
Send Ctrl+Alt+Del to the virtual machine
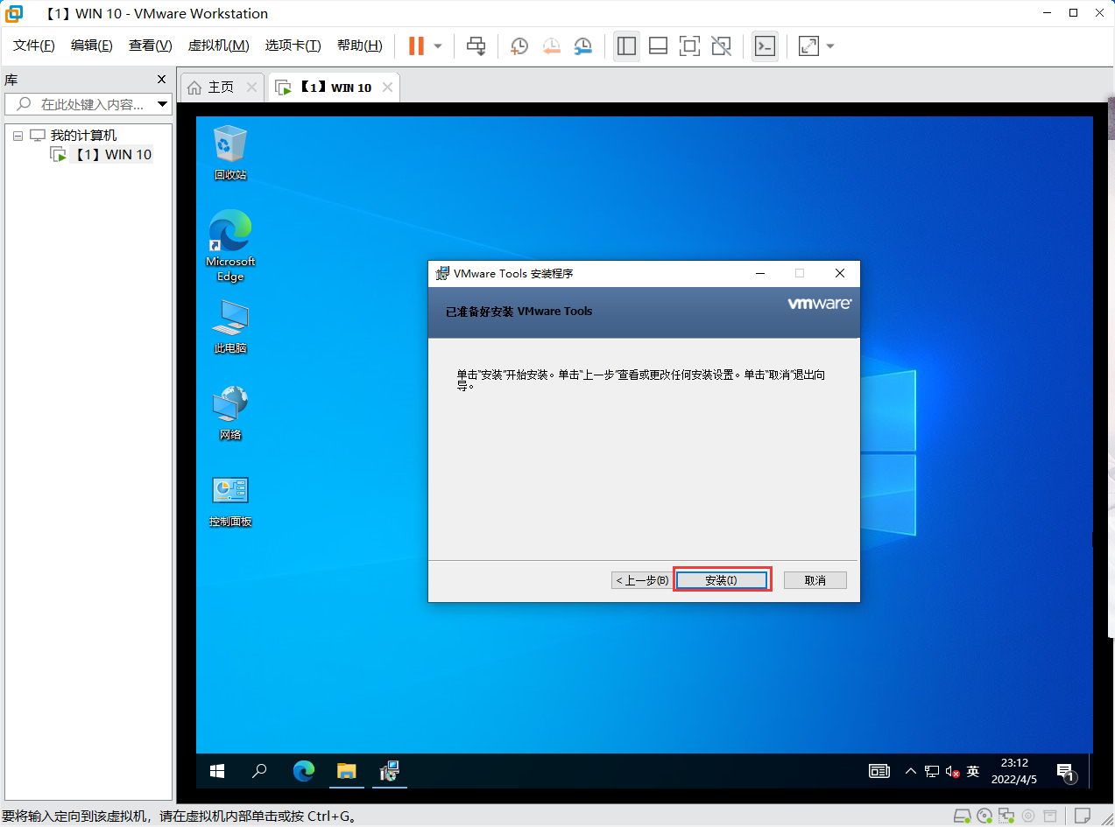point(476,46)
